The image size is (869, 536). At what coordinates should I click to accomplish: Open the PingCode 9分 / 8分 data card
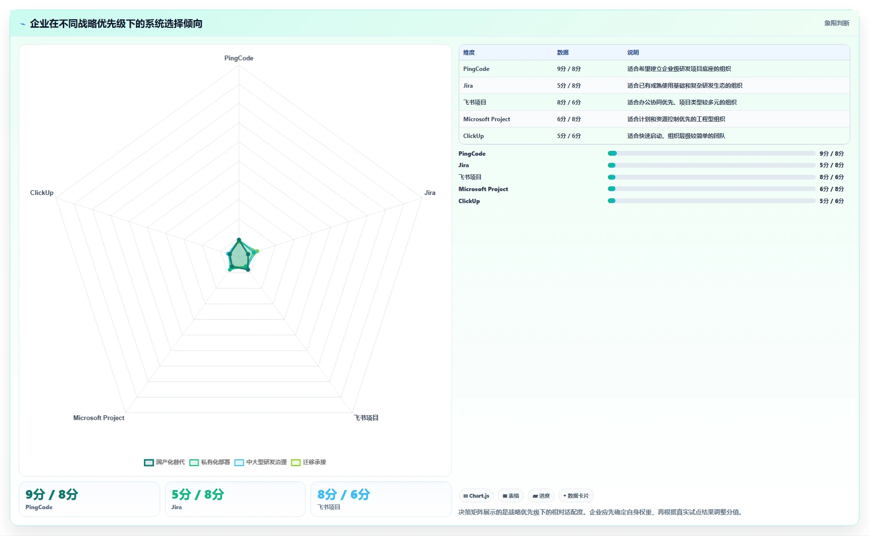coord(89,499)
